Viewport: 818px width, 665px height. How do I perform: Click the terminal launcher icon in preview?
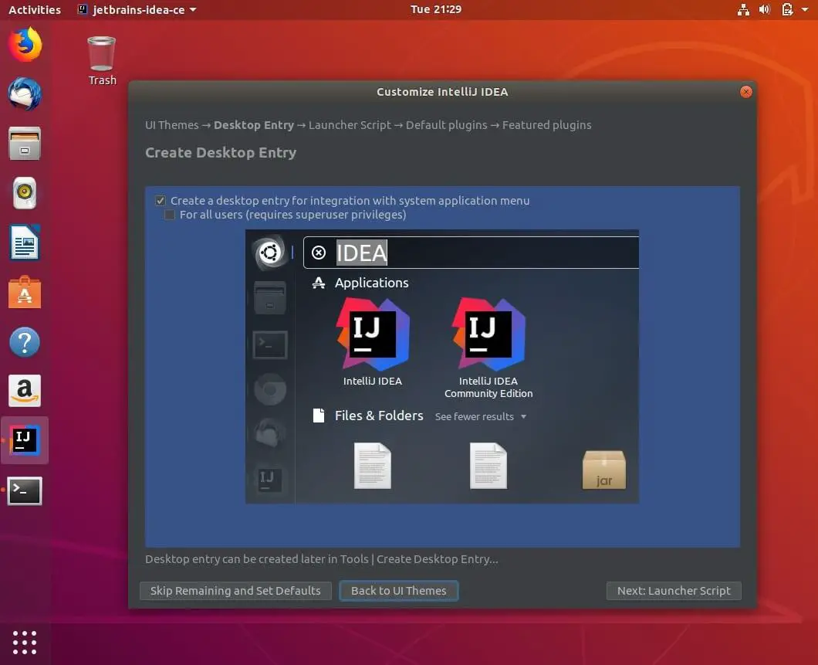point(270,344)
